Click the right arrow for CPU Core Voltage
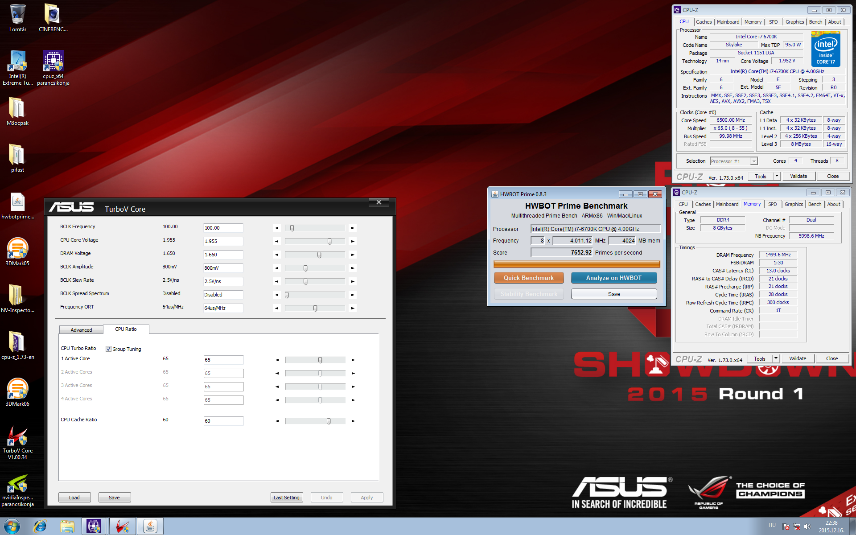 pos(353,241)
